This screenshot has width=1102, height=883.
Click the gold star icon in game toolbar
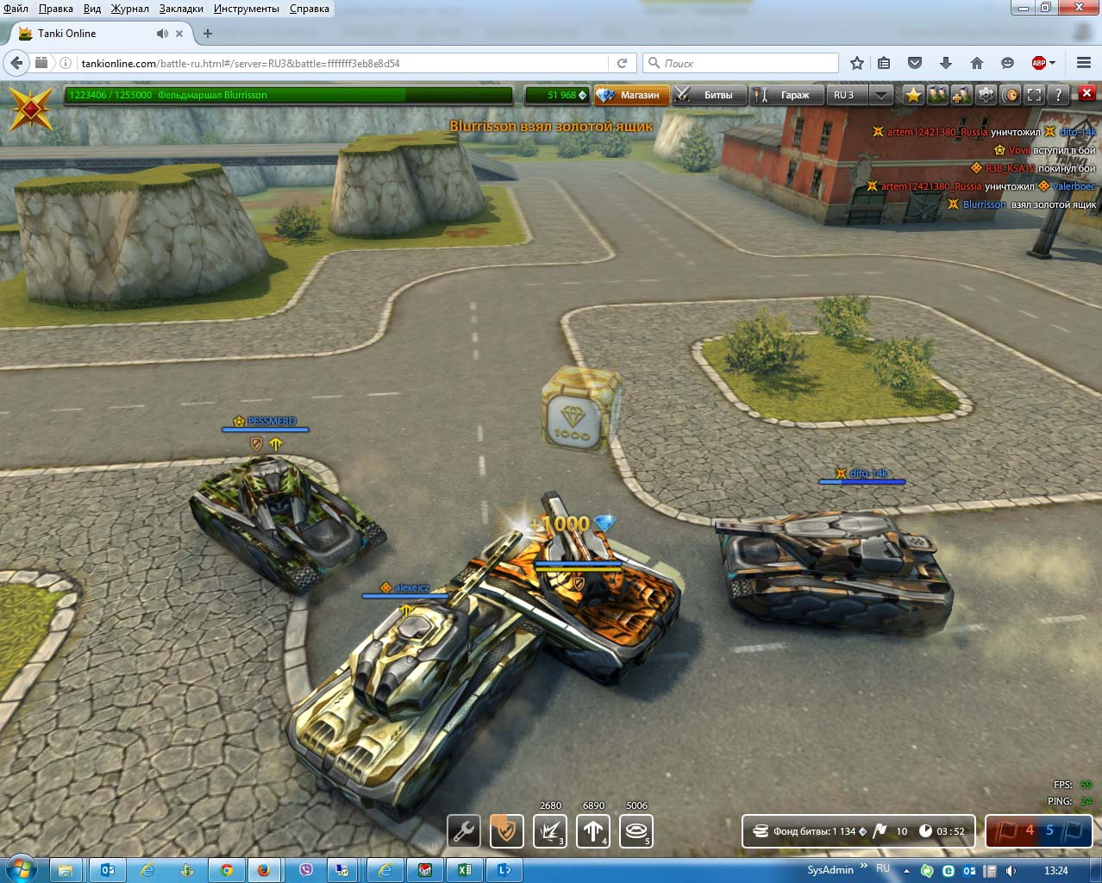pyautogui.click(x=913, y=95)
